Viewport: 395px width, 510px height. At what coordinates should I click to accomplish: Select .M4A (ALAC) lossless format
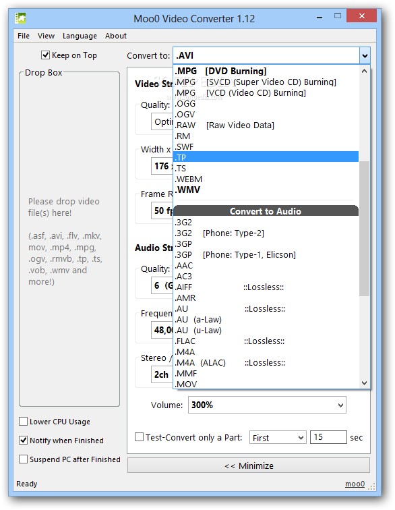pyautogui.click(x=266, y=363)
